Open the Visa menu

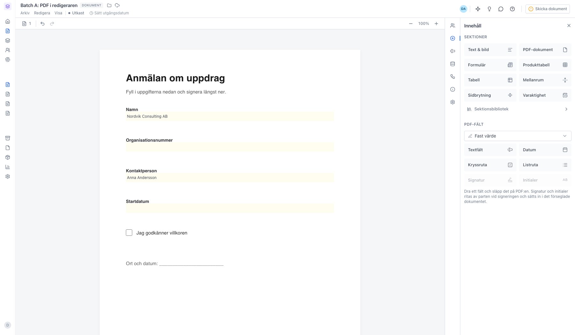[58, 13]
